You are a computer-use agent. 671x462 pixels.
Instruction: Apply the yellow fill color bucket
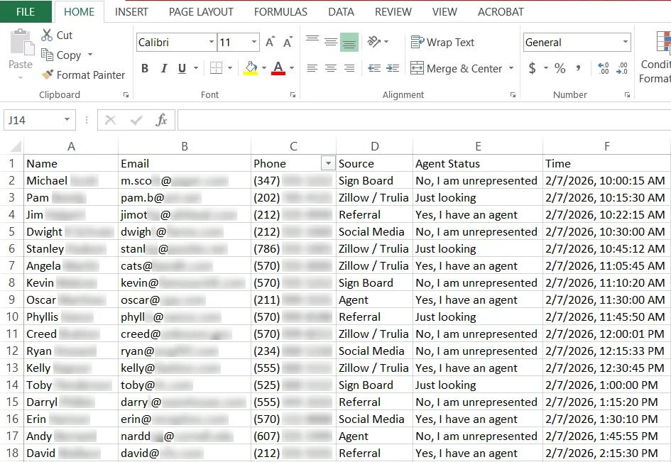[251, 68]
